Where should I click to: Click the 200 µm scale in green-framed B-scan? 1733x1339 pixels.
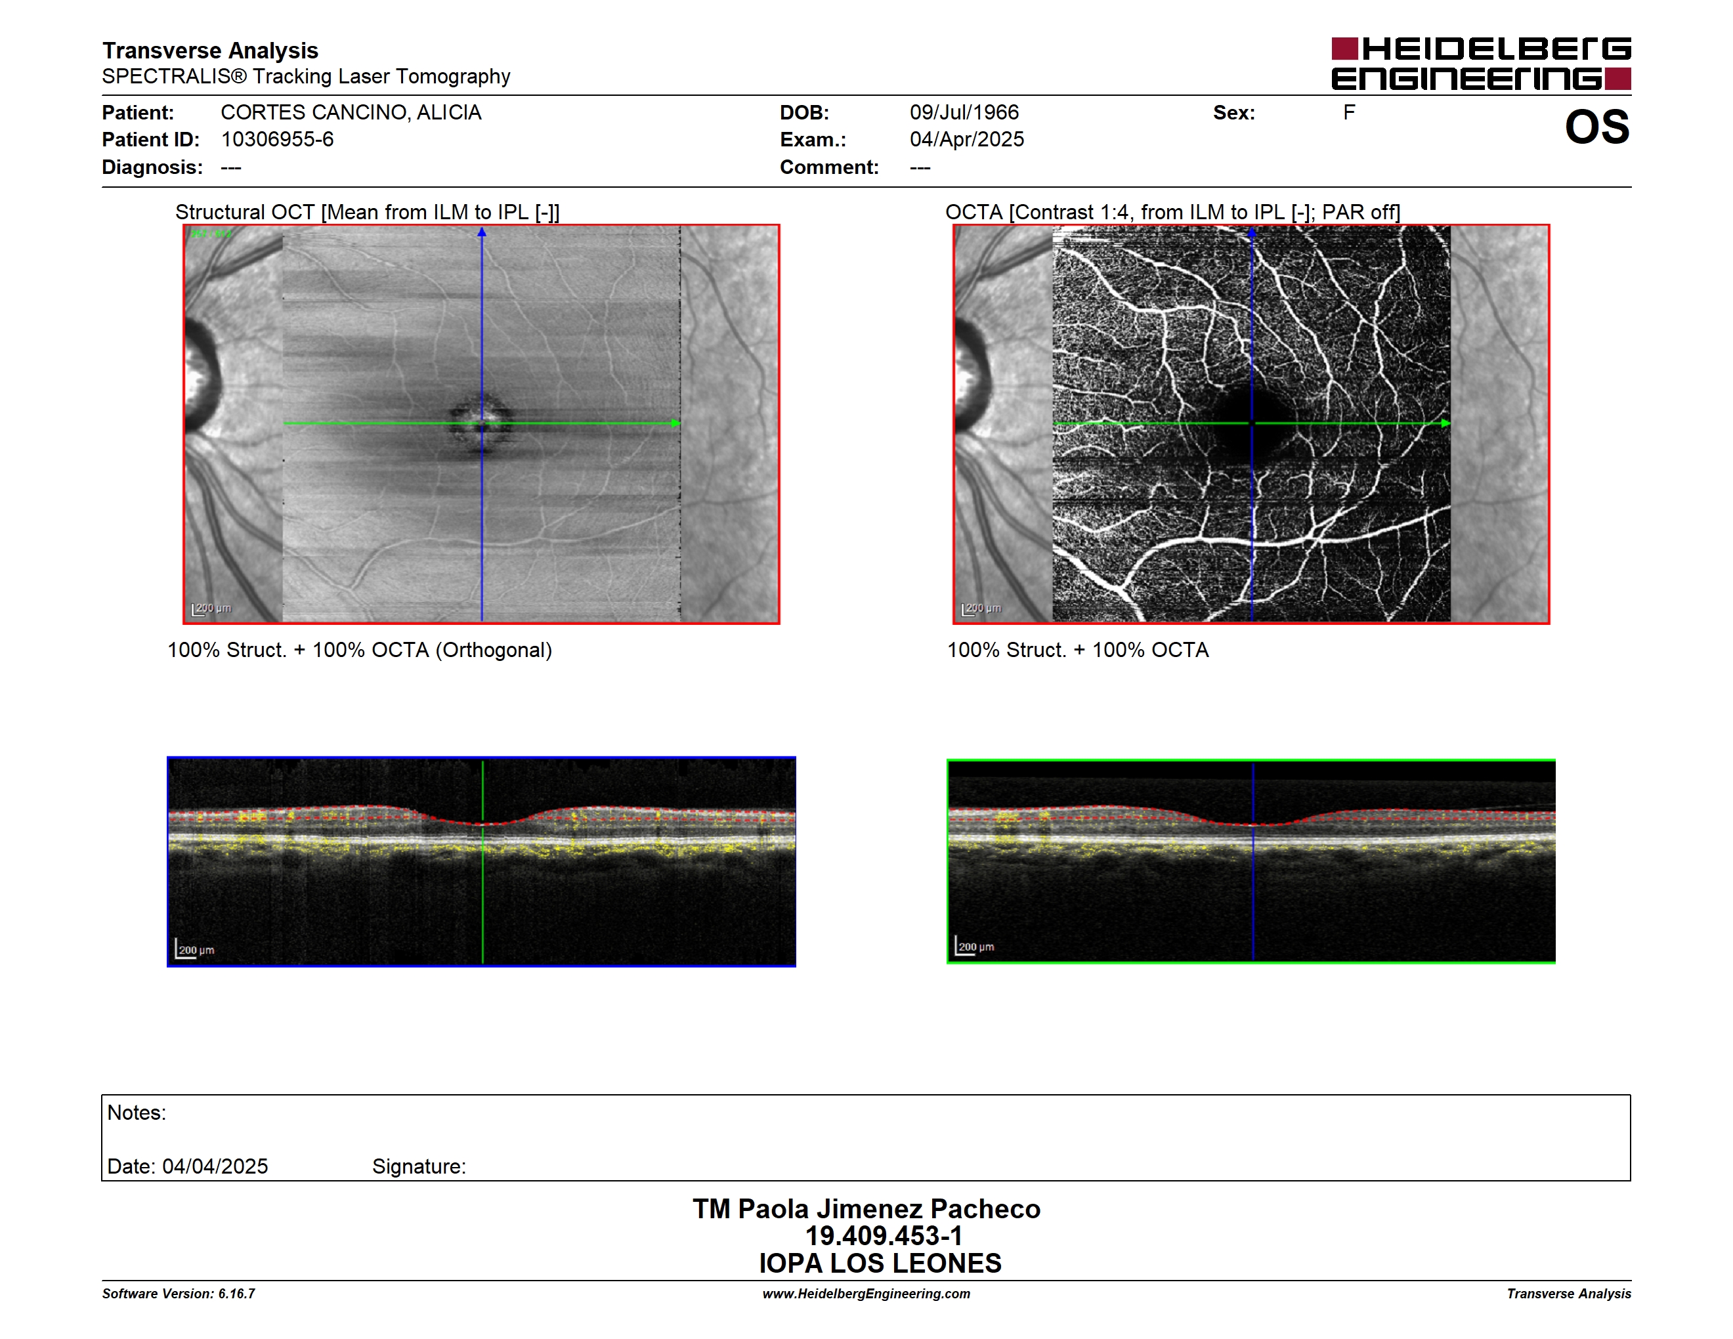point(974,946)
